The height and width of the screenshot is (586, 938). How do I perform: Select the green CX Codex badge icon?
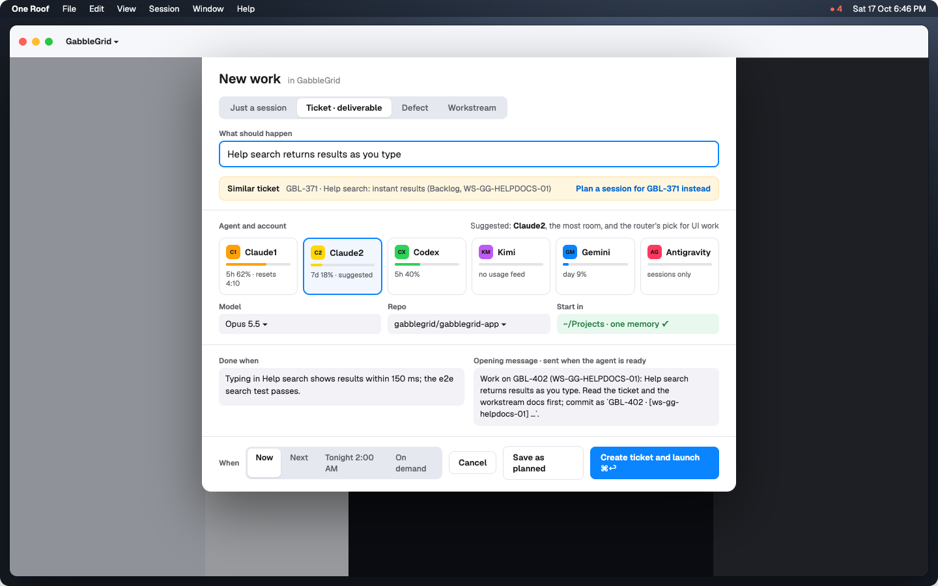click(x=402, y=252)
